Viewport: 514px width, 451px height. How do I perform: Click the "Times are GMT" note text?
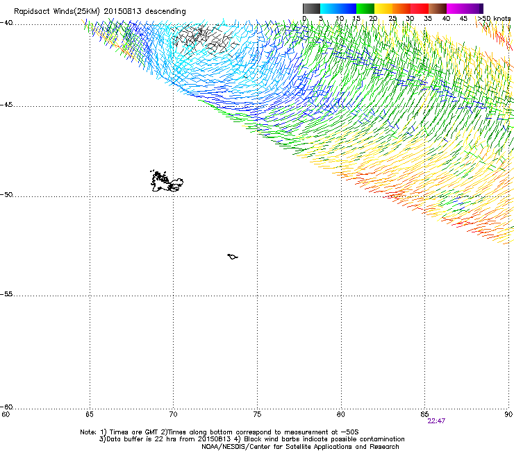133,432
